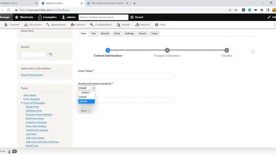Screen dimensions: 276x155
Task: Close the Edit Contact Information tab
Action: click(127, 3)
